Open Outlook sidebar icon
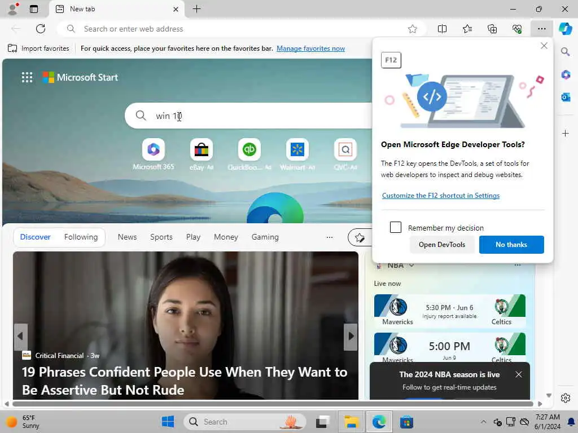 click(566, 97)
